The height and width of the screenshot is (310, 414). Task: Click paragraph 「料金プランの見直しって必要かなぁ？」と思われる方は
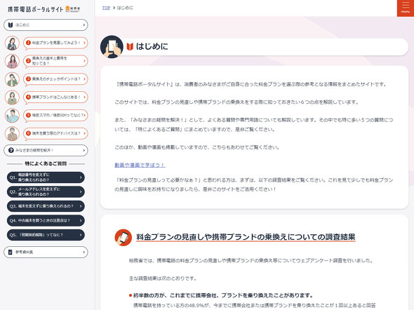pos(254,184)
